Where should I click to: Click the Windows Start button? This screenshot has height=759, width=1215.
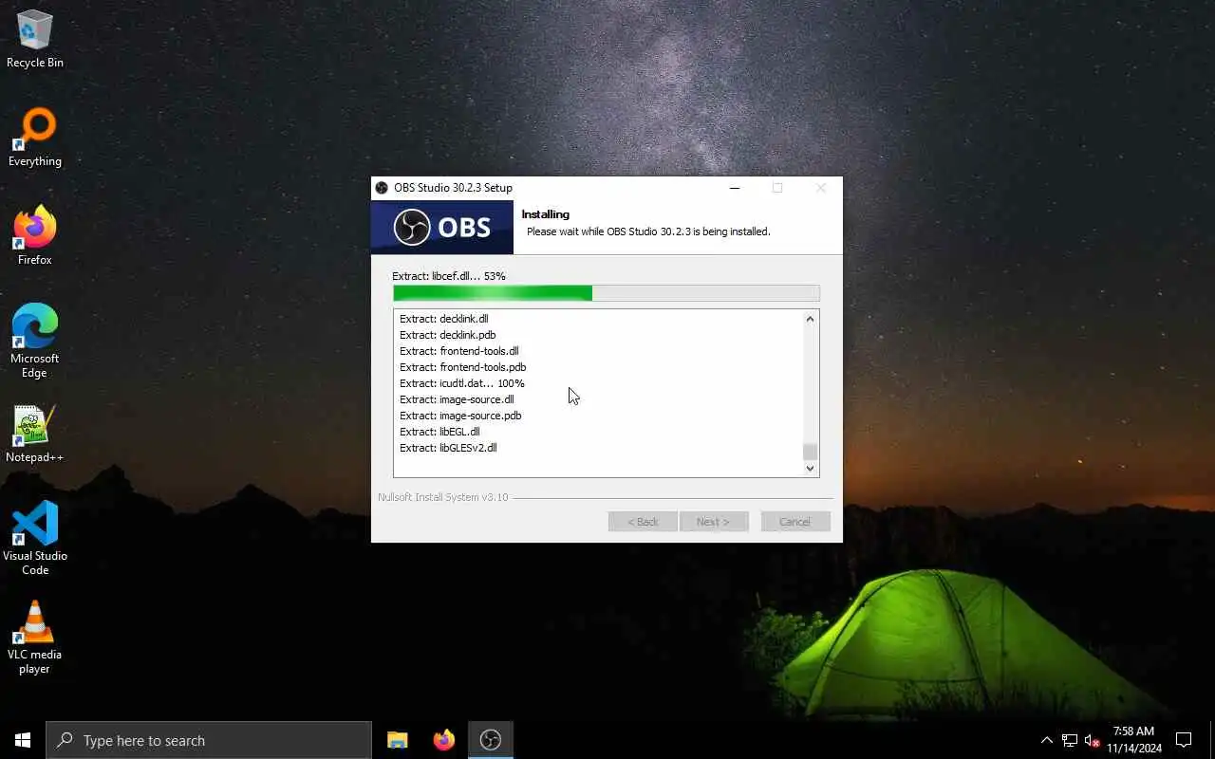23,740
